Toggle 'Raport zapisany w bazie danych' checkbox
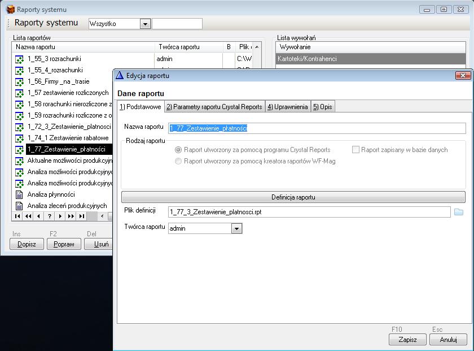Viewport: 474px width, 351px height. (355, 150)
